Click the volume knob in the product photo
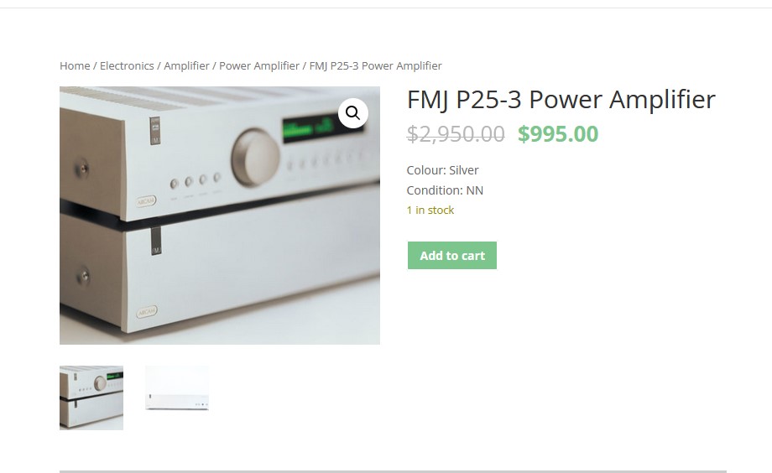Screen dimensions: 772x473 [256, 157]
